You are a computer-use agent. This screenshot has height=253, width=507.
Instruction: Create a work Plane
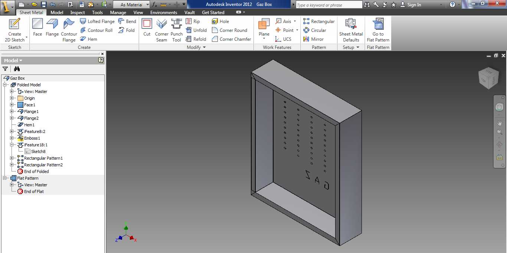point(264,27)
